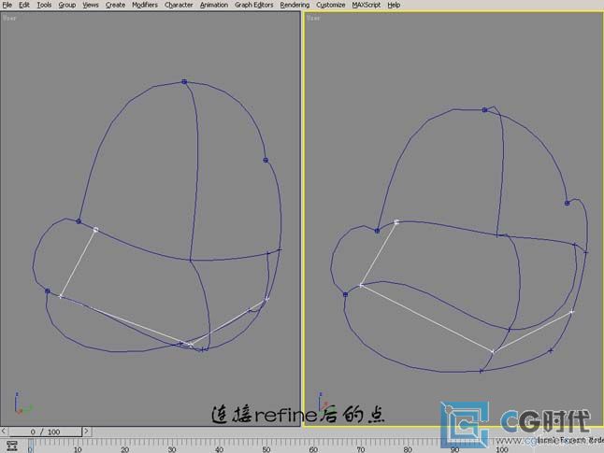604x453 pixels.
Task: Open the Help menu
Action: click(394, 5)
